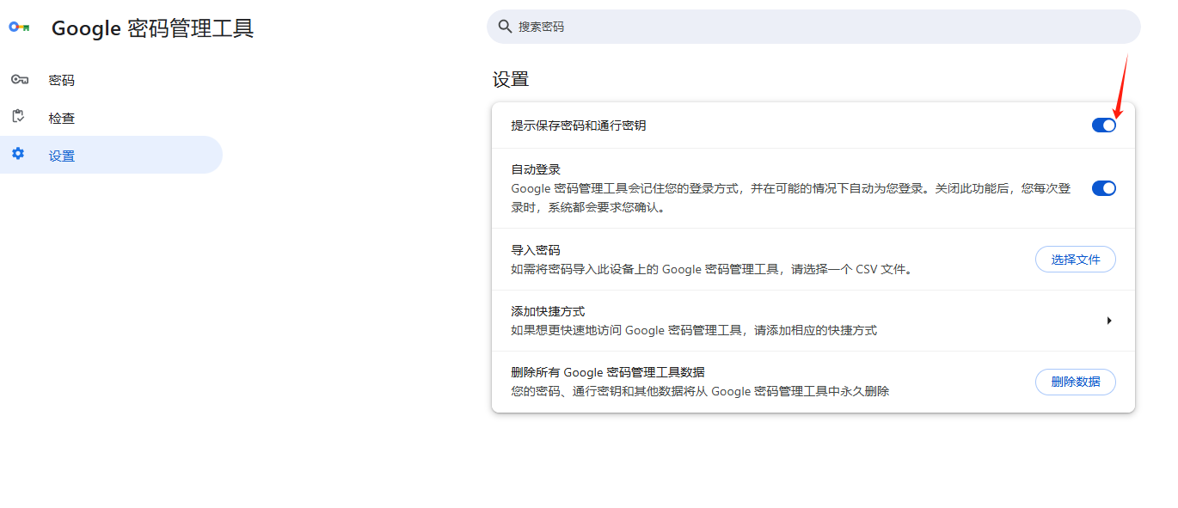Expand 添加快捷方式 with the arrow
This screenshot has width=1178, height=508.
point(1109,321)
